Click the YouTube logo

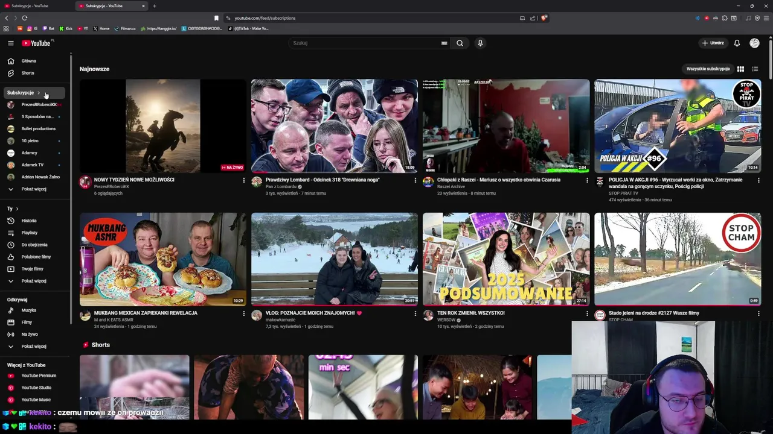36,43
